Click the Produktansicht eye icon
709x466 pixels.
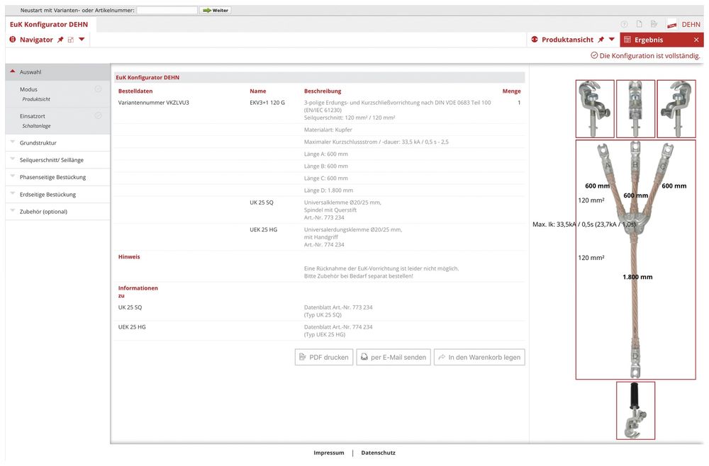535,40
